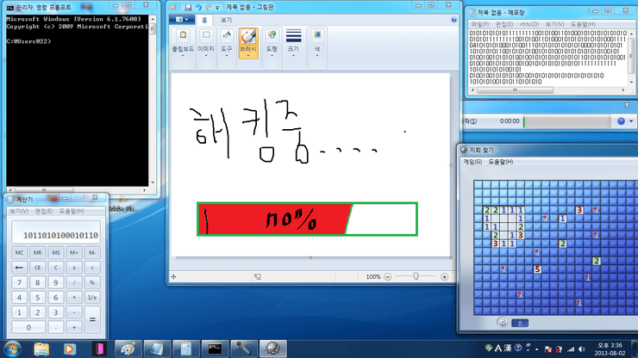Expand the Size (크기) dropdown in Paint
The height and width of the screenshot is (358, 638).
[294, 41]
